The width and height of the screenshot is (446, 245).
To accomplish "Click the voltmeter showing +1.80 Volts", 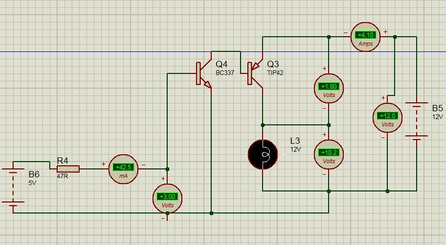I will [x=329, y=88].
